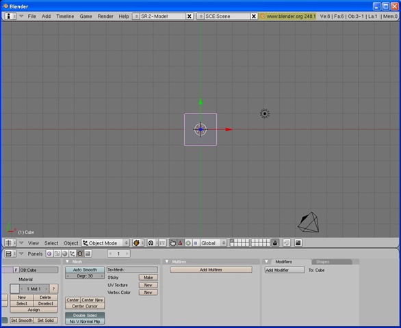This screenshot has width=401, height=328.
Task: Open the Timeline menu
Action: click(65, 16)
